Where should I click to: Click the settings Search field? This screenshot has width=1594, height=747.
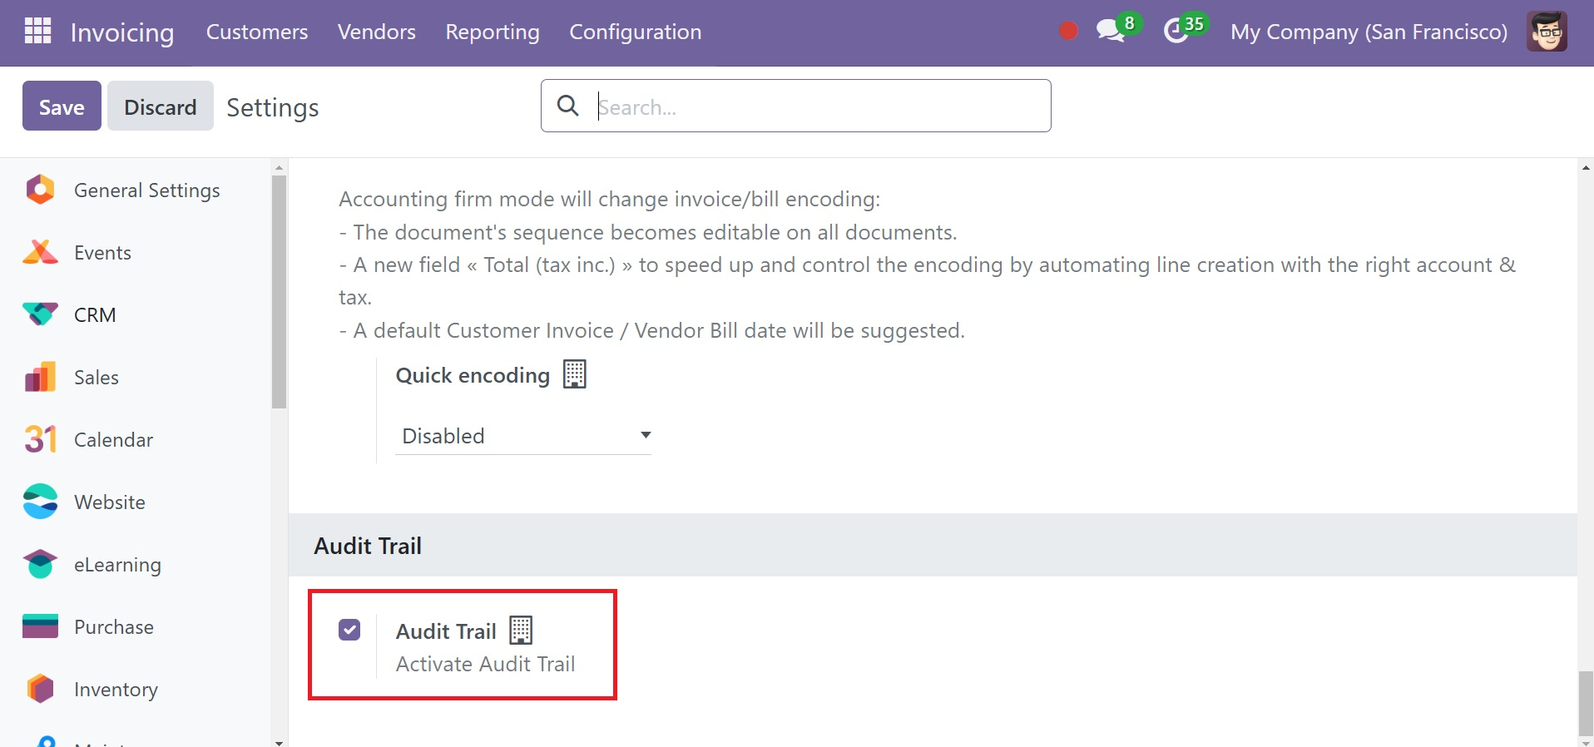point(796,106)
